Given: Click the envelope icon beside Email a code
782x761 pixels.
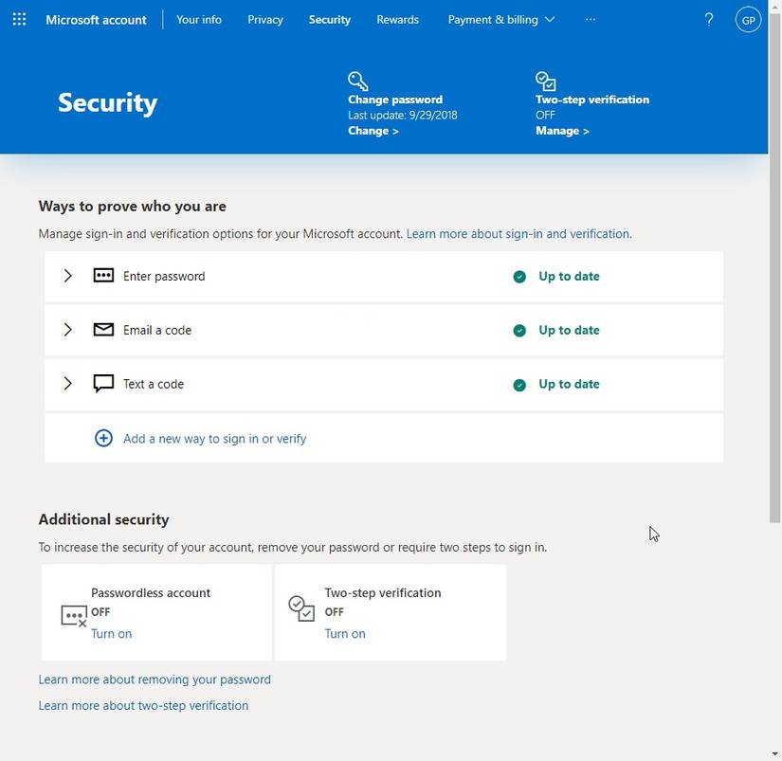Looking at the screenshot, I should tap(103, 330).
